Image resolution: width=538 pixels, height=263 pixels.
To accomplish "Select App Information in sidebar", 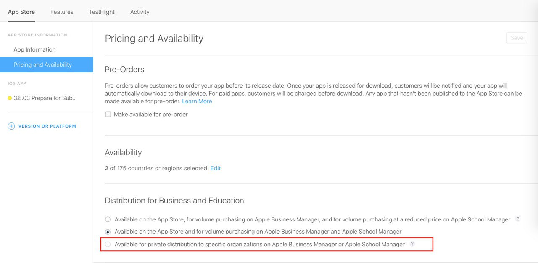I will [x=34, y=49].
